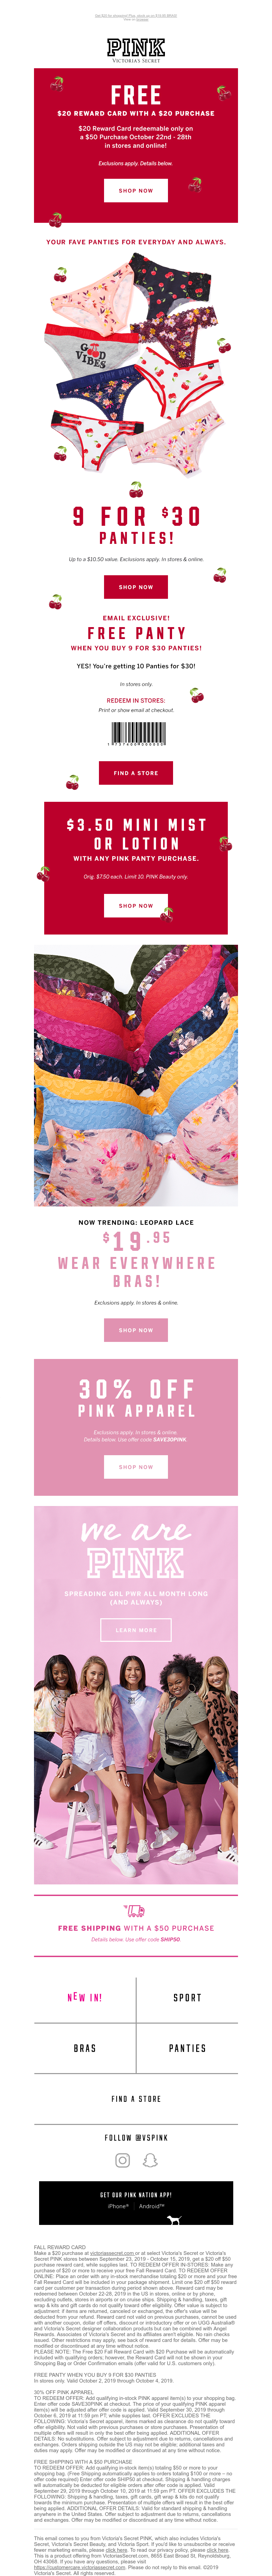The height and width of the screenshot is (2576, 272).
Task: Click the Find A Store red button
Action: (x=136, y=773)
